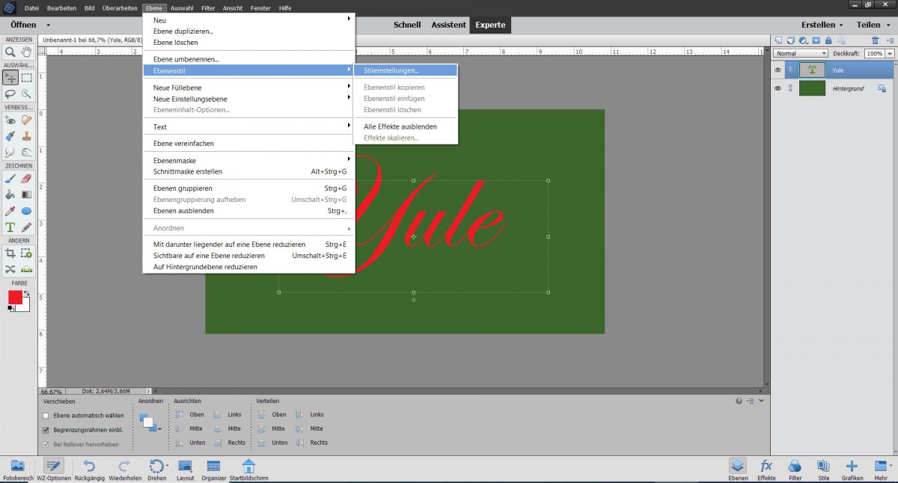Switch to the Schnell tab
This screenshot has width=898, height=483.
[407, 24]
